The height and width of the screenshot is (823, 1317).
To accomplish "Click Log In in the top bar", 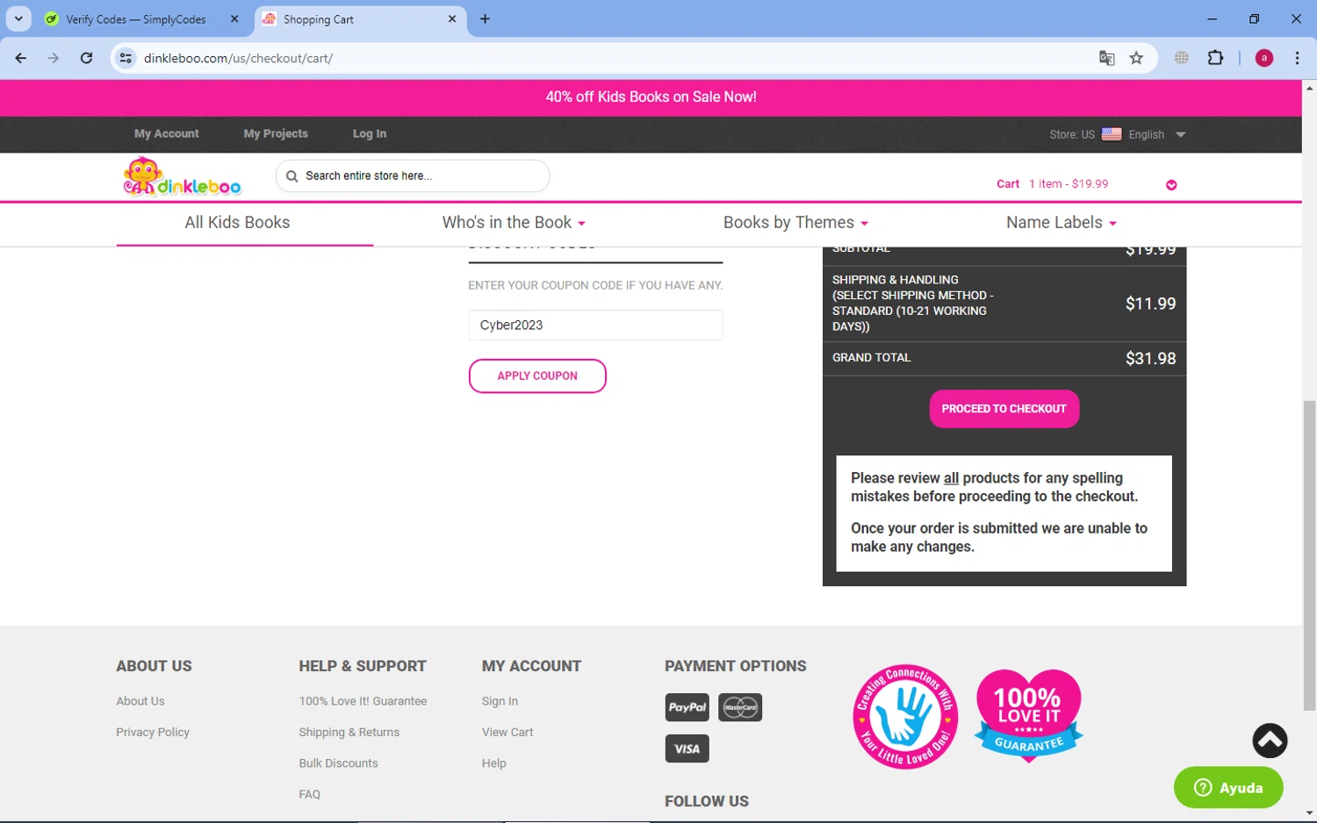I will coord(370,134).
